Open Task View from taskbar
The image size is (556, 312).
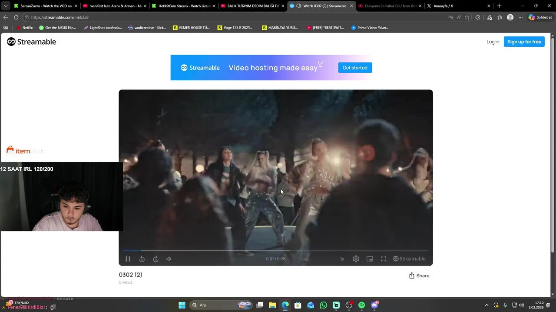(260, 305)
